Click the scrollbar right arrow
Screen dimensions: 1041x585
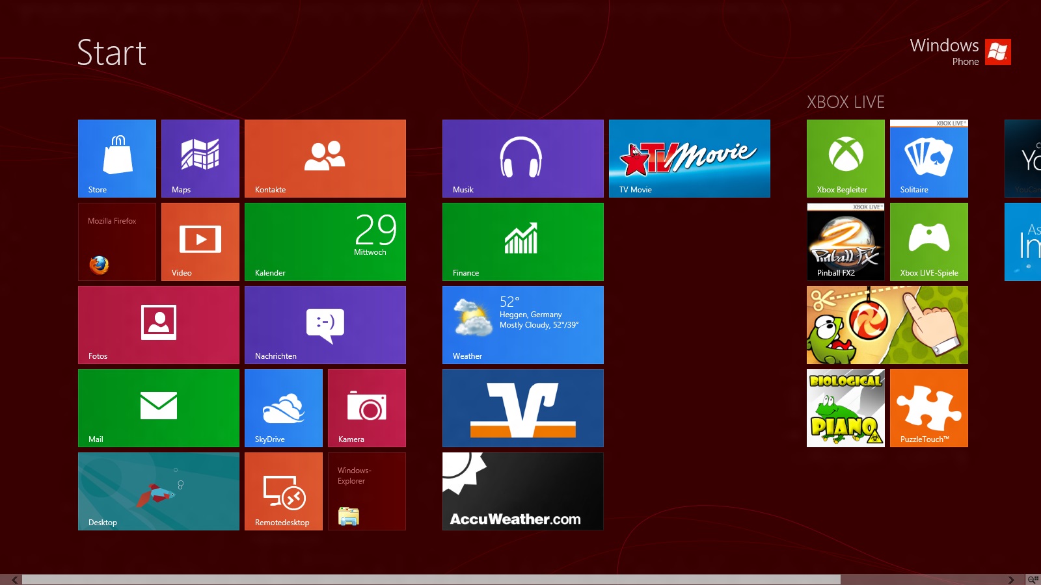coord(1011,580)
